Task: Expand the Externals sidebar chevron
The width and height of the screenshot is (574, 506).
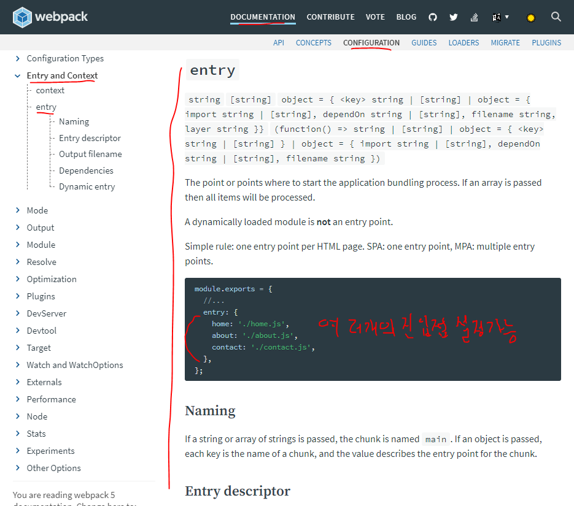Action: [18, 381]
